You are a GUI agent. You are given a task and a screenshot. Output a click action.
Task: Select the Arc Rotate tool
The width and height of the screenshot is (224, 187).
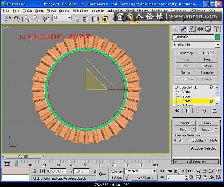click(212, 177)
